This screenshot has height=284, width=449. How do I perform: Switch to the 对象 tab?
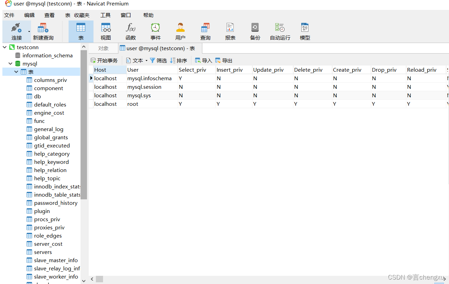pos(103,48)
